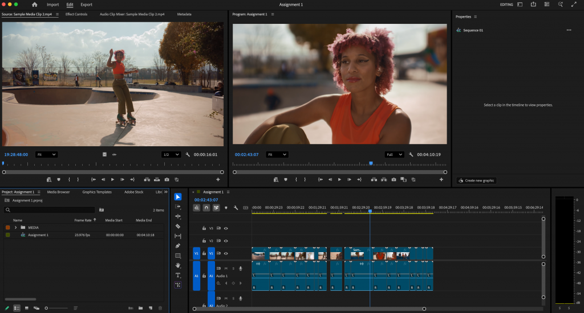
Task: Toggle the lock on video track V3
Action: [x=204, y=228]
